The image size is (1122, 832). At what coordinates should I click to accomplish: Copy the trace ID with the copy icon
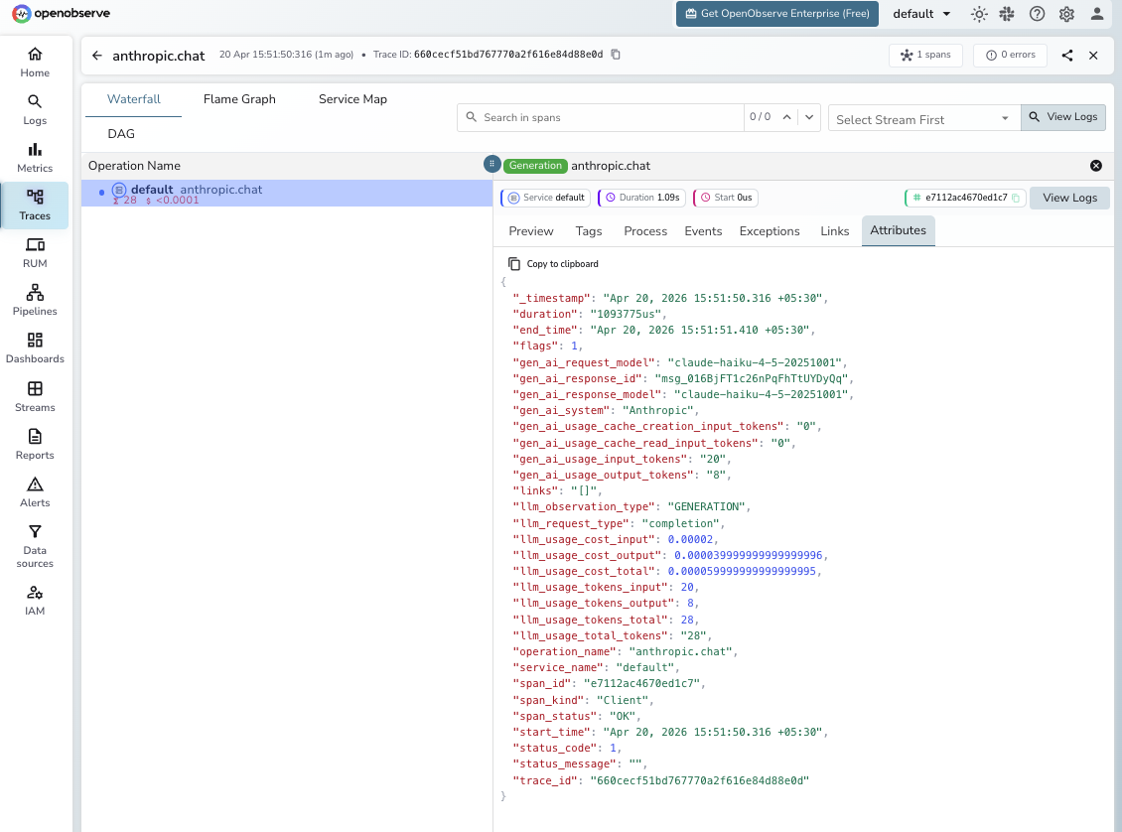pyautogui.click(x=616, y=56)
